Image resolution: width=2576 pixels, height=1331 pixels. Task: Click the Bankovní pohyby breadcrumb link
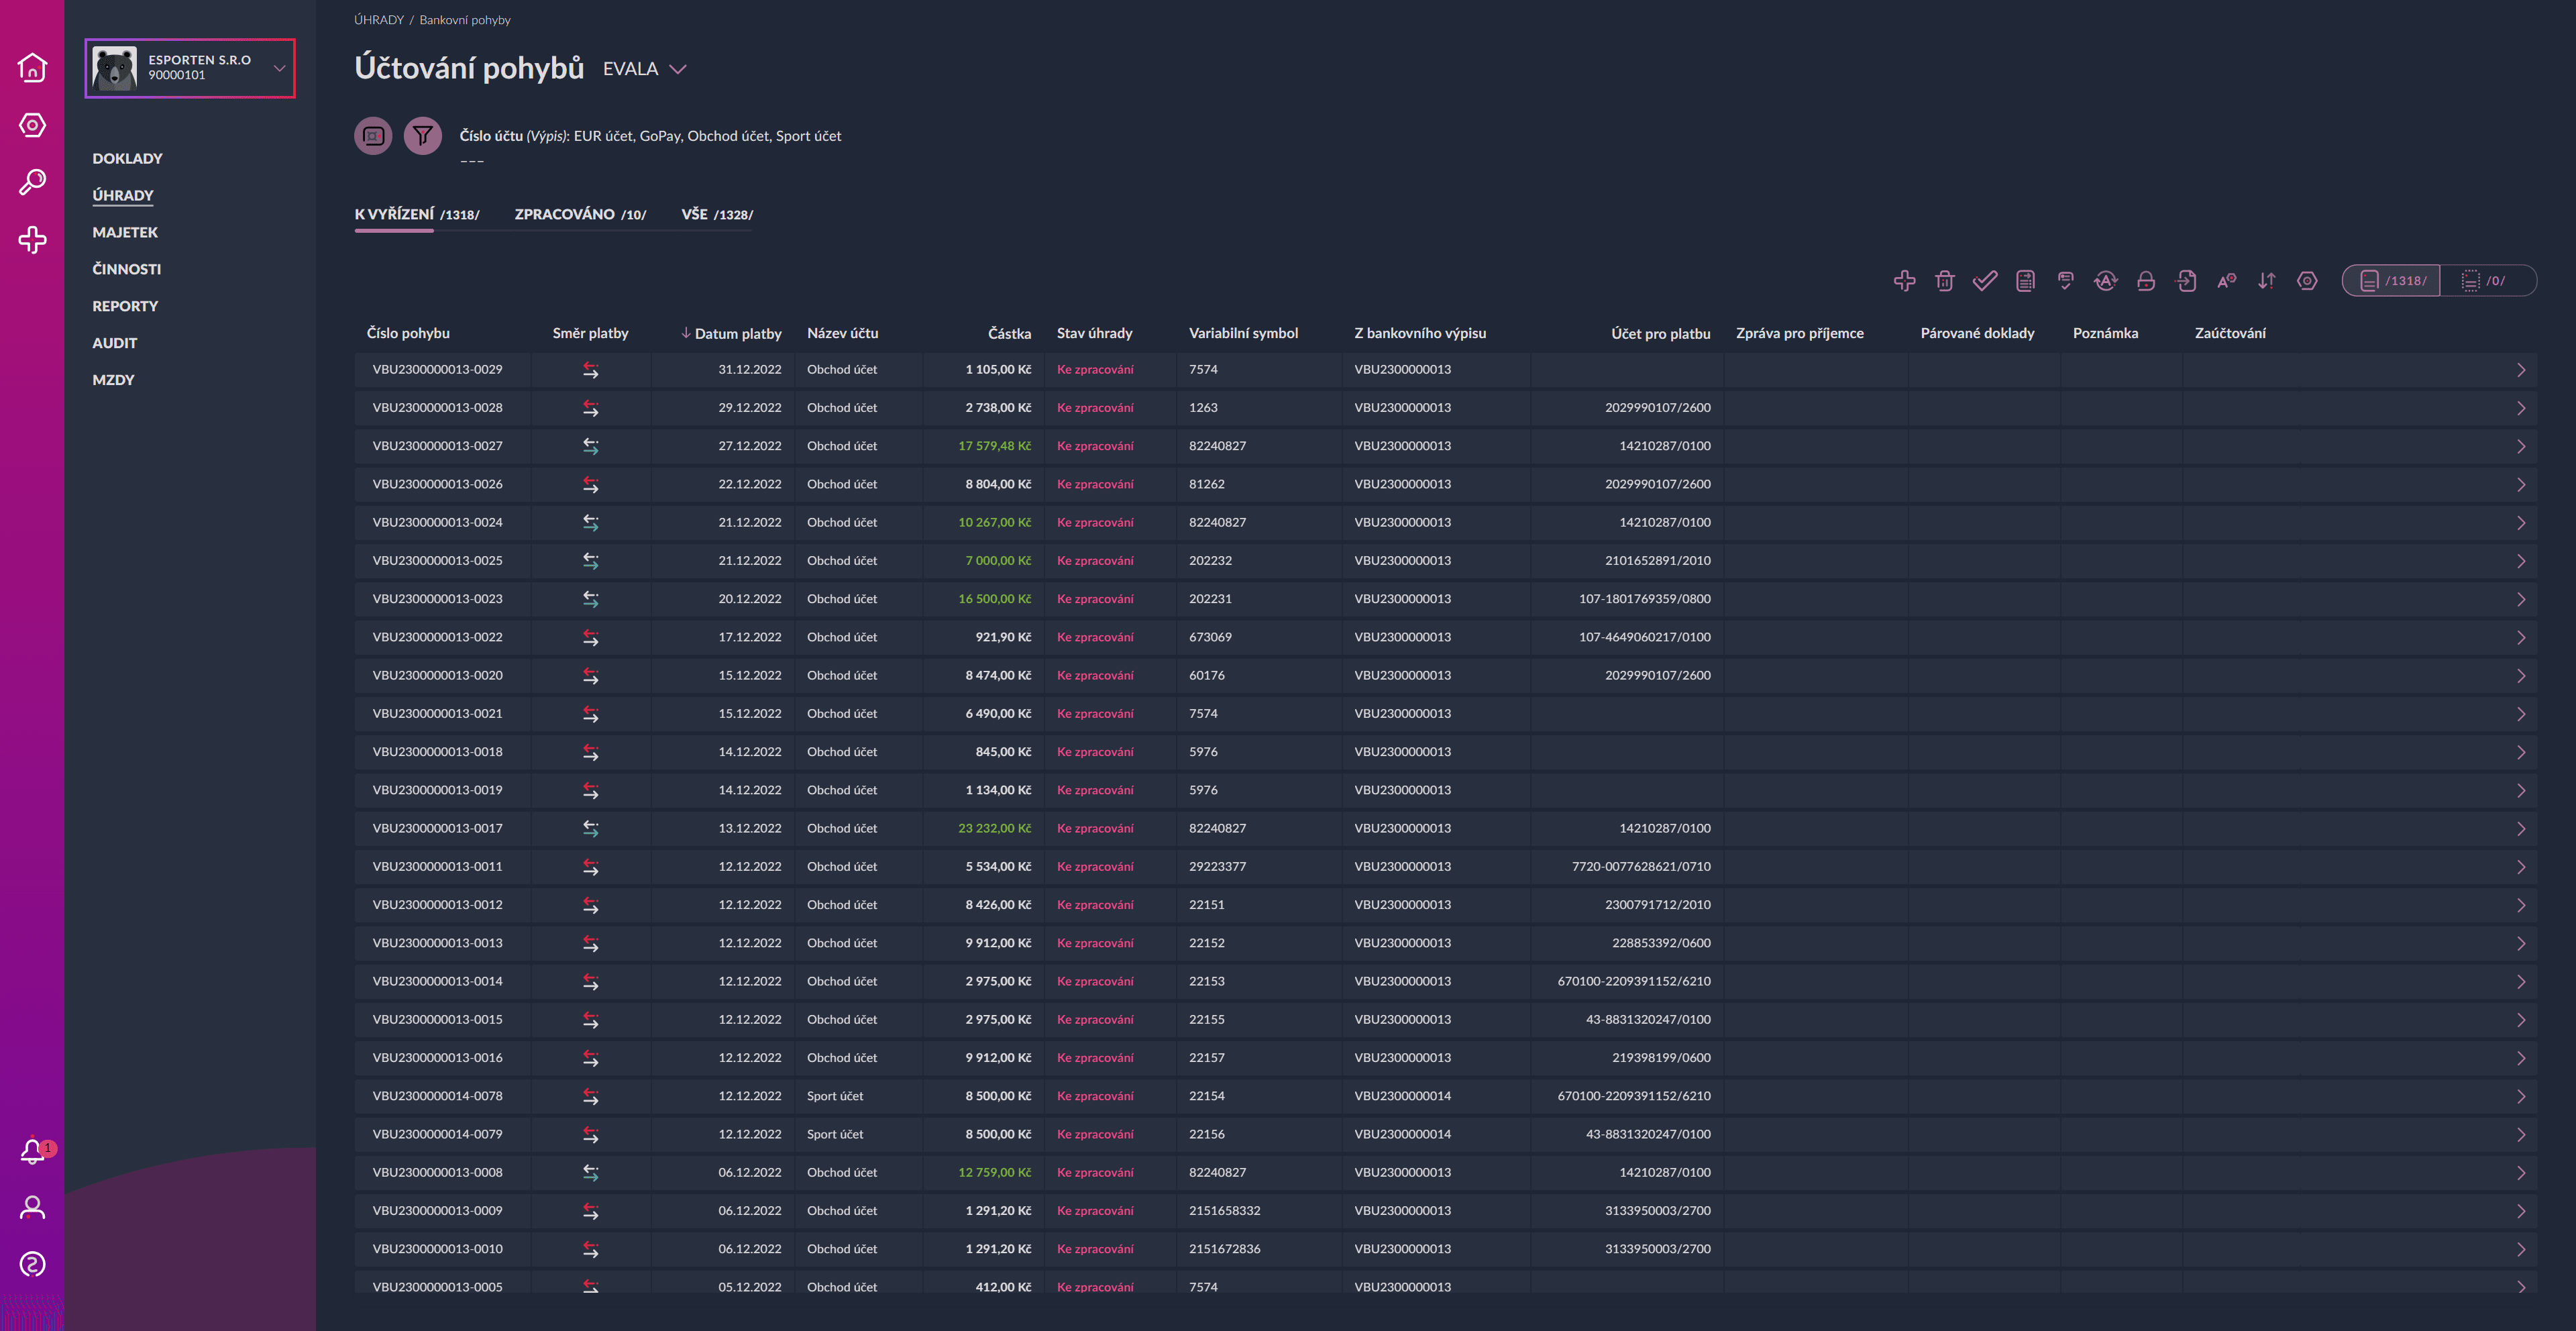pyautogui.click(x=465, y=19)
